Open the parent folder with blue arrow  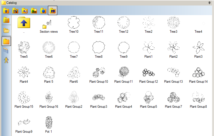(x=24, y=23)
